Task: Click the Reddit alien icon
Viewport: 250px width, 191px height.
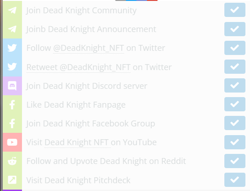Action: click(x=12, y=161)
